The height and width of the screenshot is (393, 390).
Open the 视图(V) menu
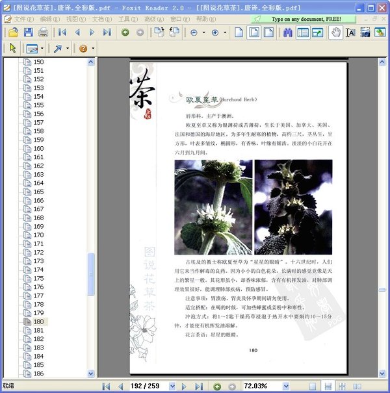(x=76, y=19)
